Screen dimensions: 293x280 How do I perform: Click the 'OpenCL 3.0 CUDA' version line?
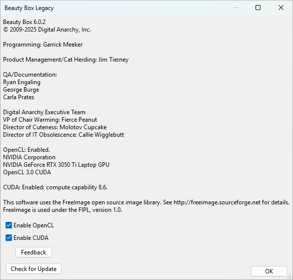click(27, 172)
